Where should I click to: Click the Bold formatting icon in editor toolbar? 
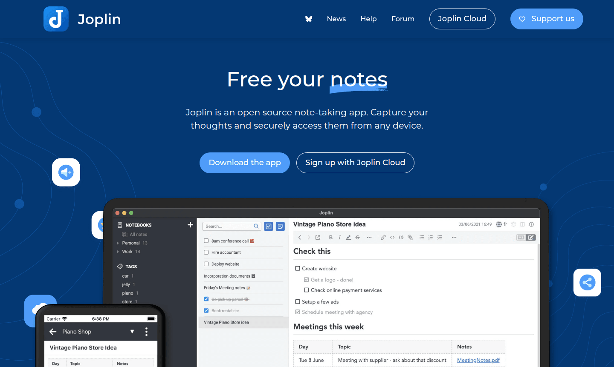pyautogui.click(x=330, y=238)
